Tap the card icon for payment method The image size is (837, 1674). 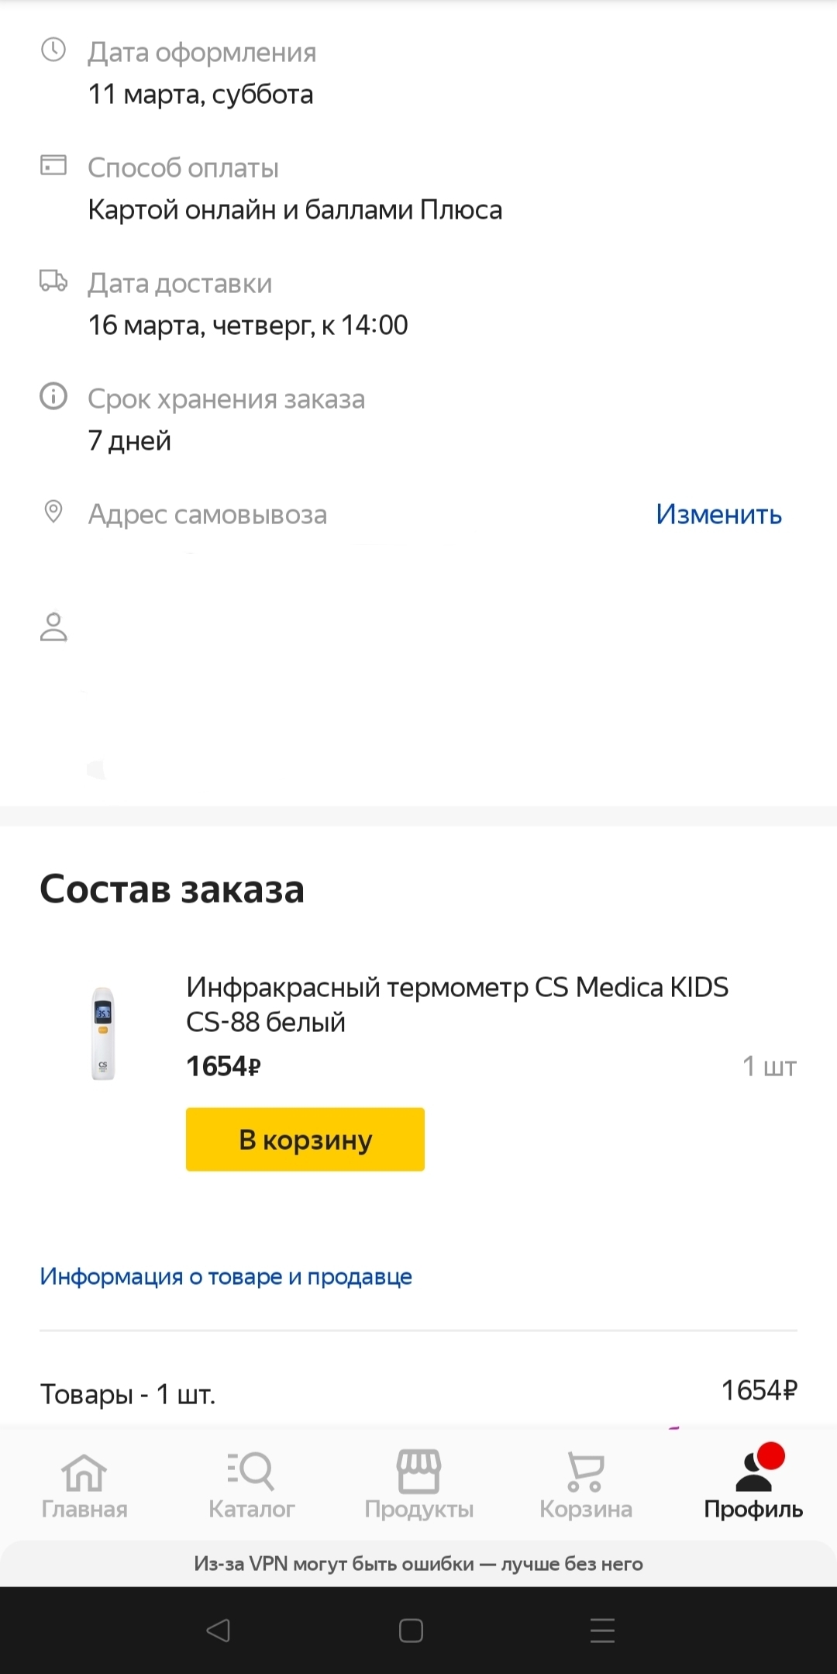(53, 165)
